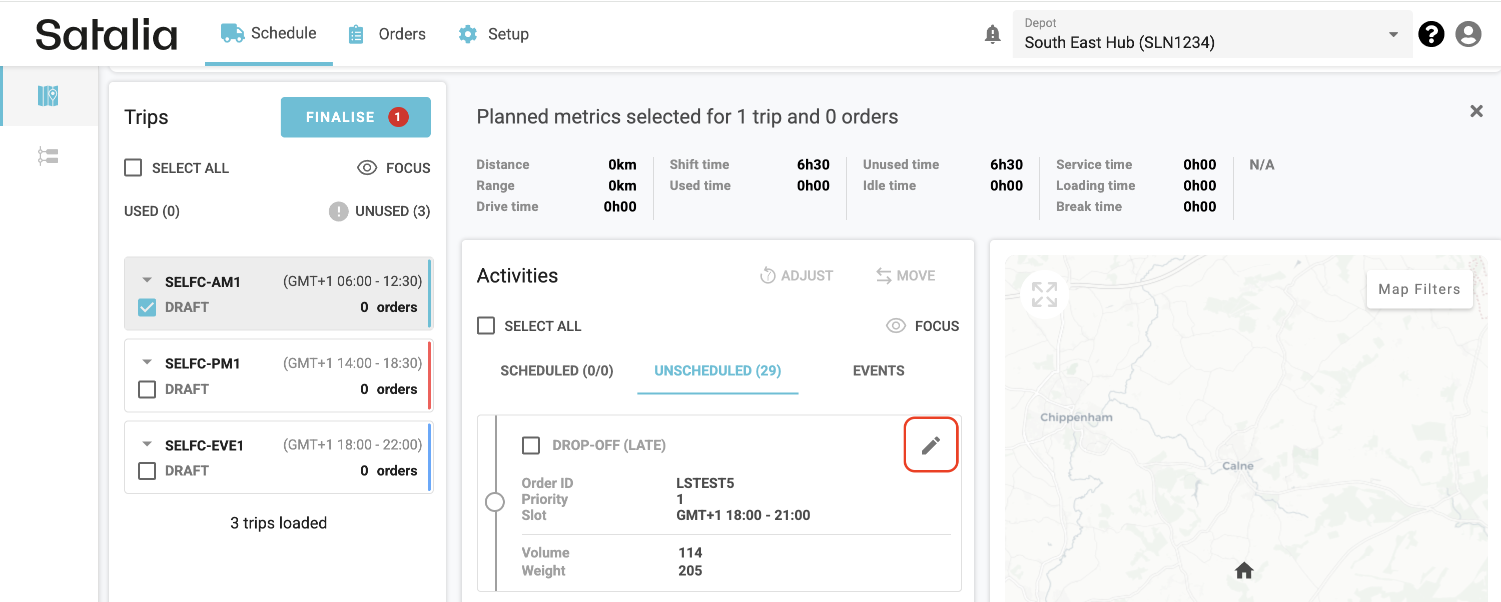Image resolution: width=1501 pixels, height=602 pixels.
Task: Select the timeline list sidebar icon
Action: 48,156
